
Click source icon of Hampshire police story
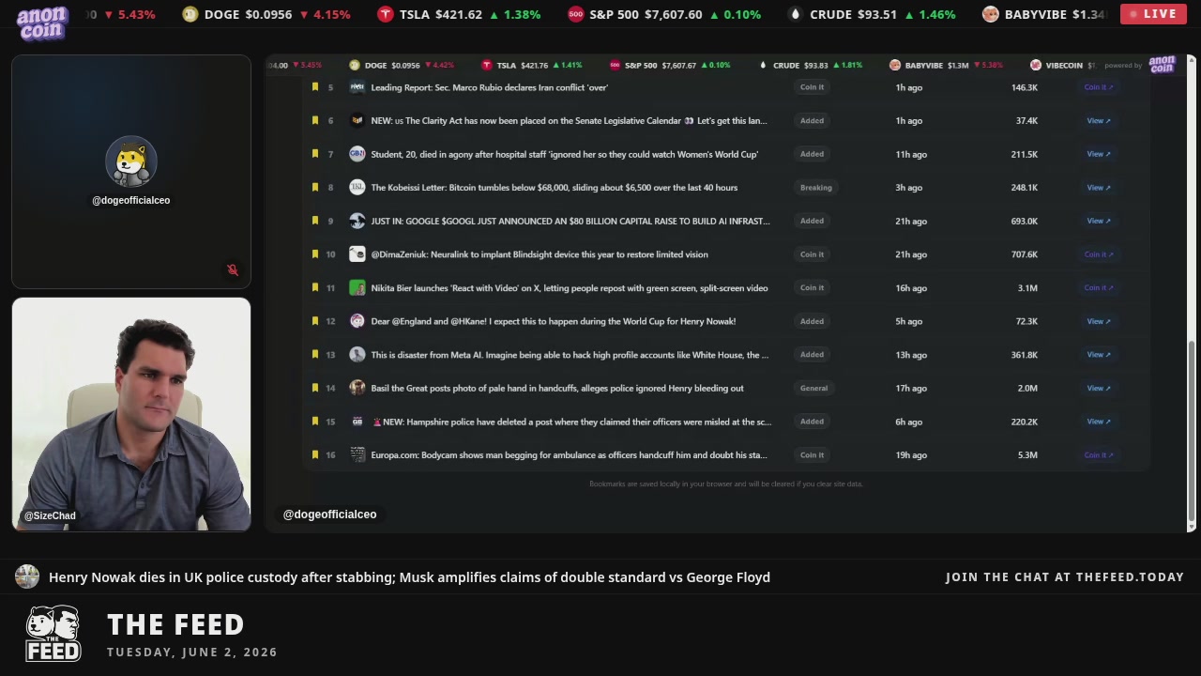pos(357,422)
